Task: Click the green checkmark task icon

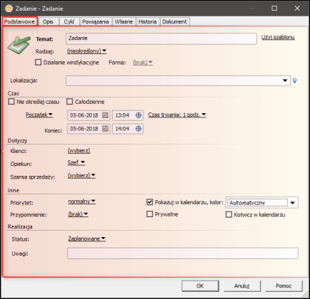Action: coord(19,45)
